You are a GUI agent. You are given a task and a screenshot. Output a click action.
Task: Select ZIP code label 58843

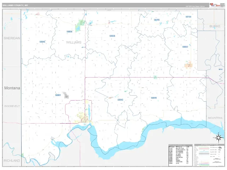[120, 100]
